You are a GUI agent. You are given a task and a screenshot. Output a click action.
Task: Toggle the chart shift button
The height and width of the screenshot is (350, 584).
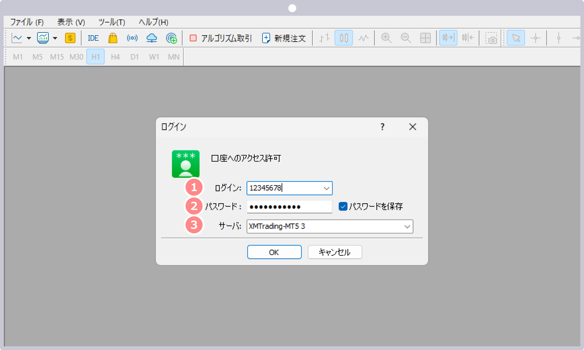tap(468, 38)
